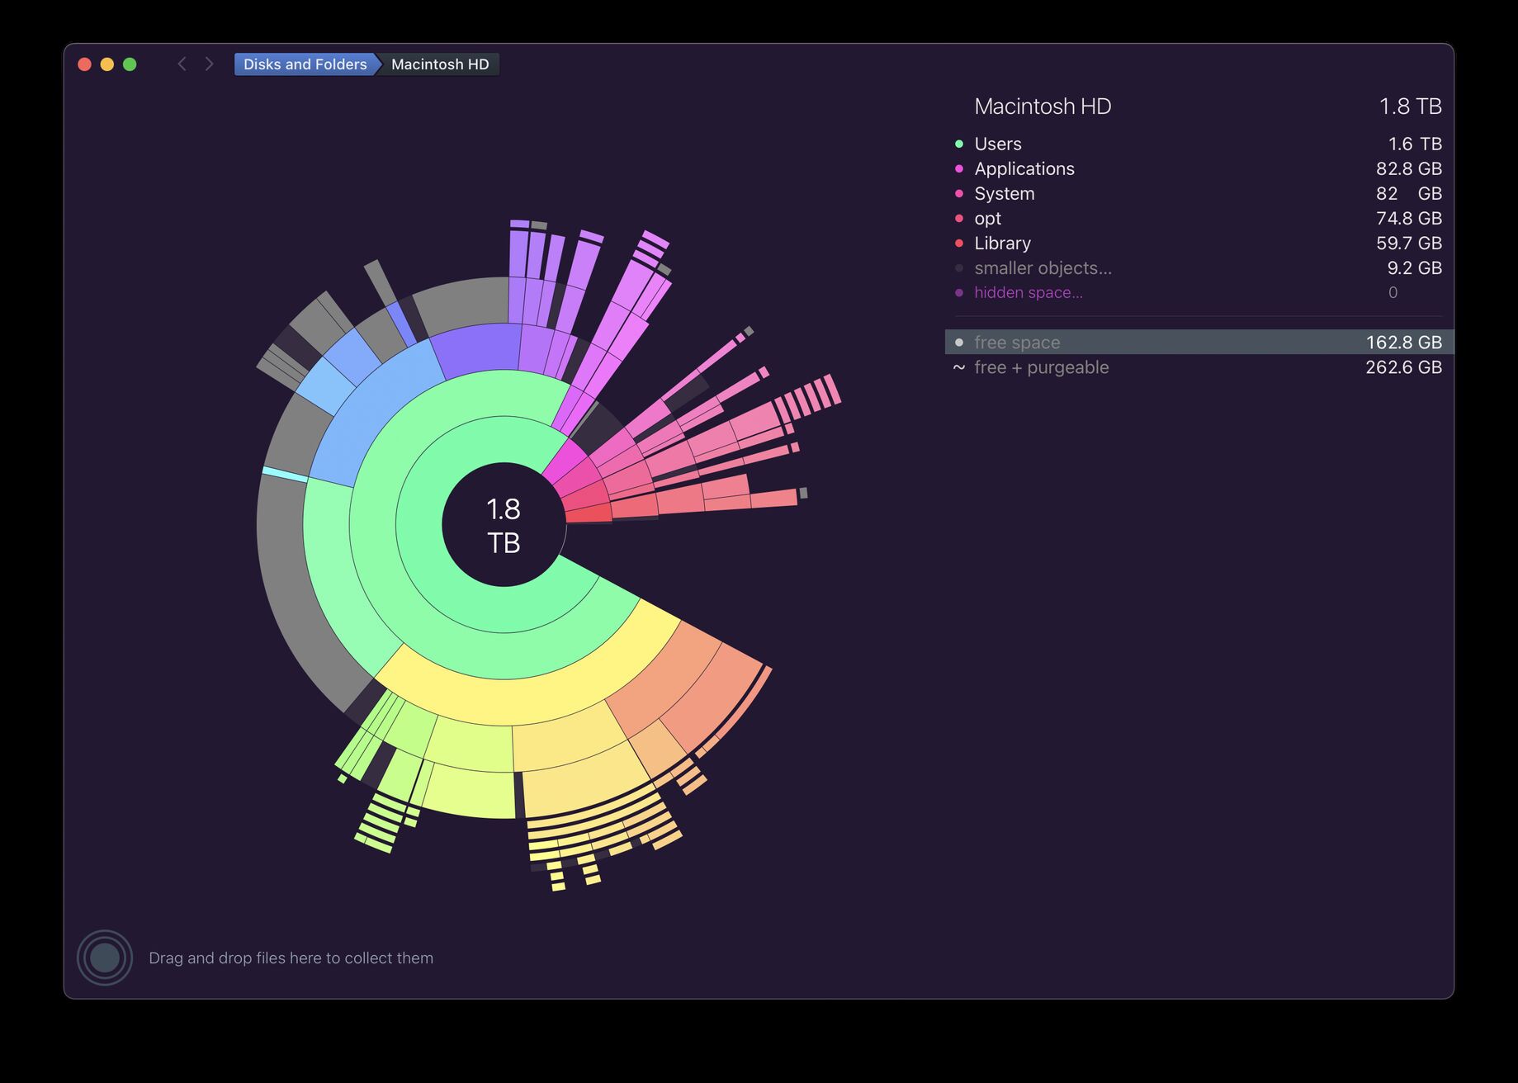Select the System row
The image size is (1518, 1083).
(1199, 193)
